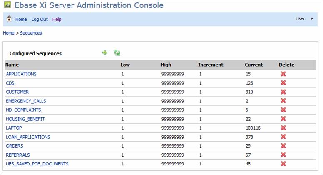
Task: Open the Help menu item
Action: (x=57, y=19)
